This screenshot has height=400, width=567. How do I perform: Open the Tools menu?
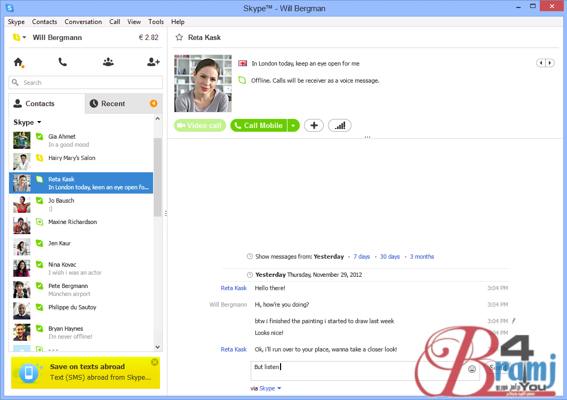(x=156, y=22)
